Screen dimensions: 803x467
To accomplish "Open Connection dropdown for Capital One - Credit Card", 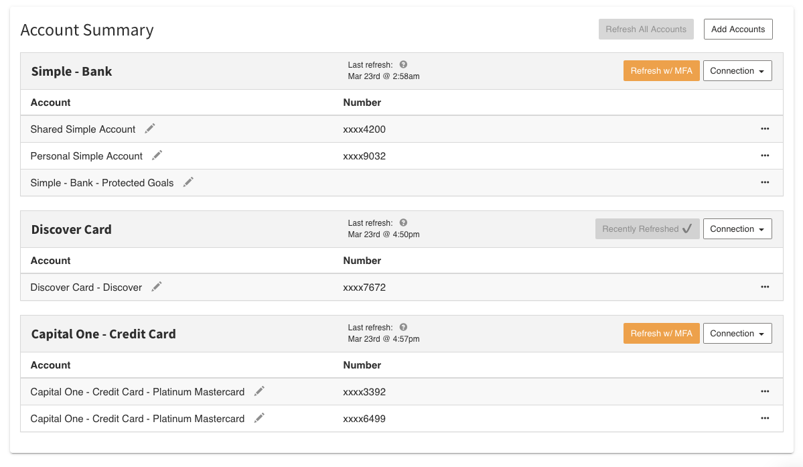I will coord(737,334).
